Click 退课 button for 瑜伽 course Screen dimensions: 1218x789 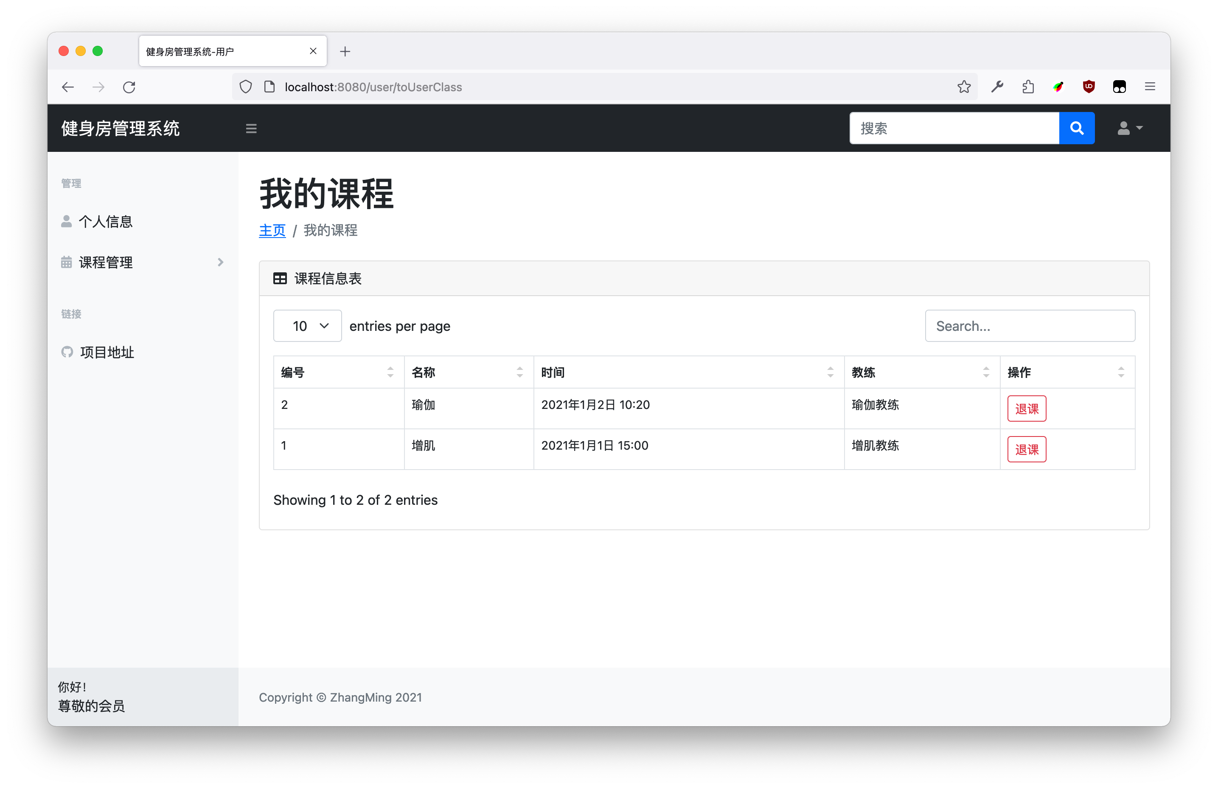[1026, 409]
